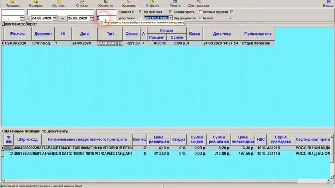335x188 pixels.
Task: Click the Скидка Процент sub-header
Action: point(157,37)
